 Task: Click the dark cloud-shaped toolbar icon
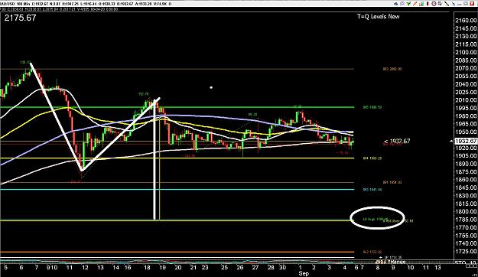(395, 4)
